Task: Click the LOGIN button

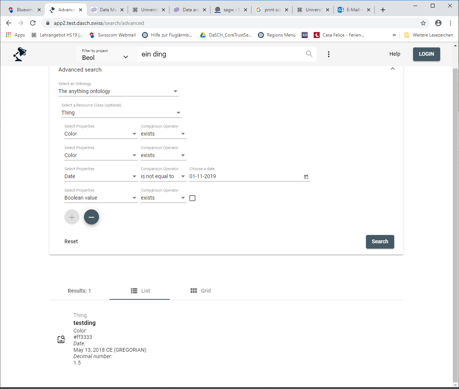Action: point(427,54)
